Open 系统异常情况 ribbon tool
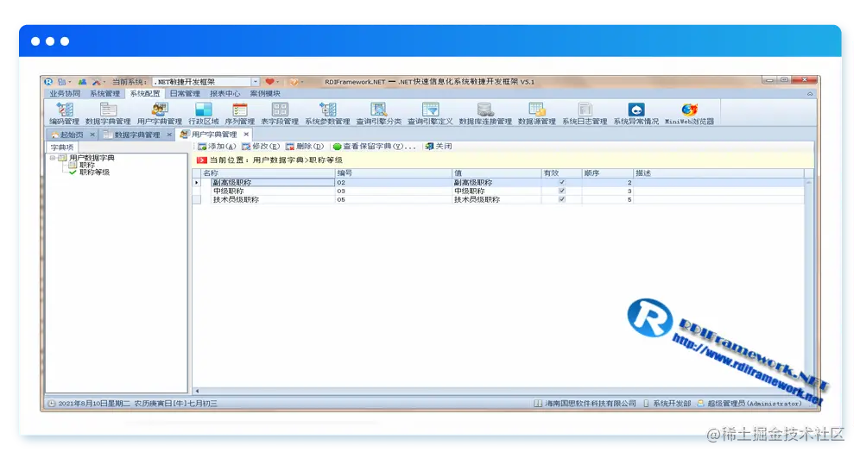 [x=636, y=113]
